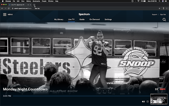Click the Sign Out link
The width and height of the screenshot is (169, 106).
(x=163, y=15)
